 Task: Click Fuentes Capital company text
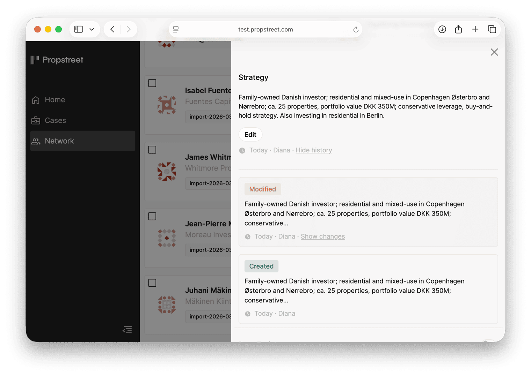coord(208,101)
